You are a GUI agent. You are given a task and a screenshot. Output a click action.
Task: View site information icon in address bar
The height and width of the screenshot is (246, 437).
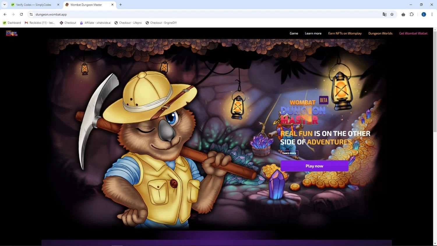tap(31, 14)
